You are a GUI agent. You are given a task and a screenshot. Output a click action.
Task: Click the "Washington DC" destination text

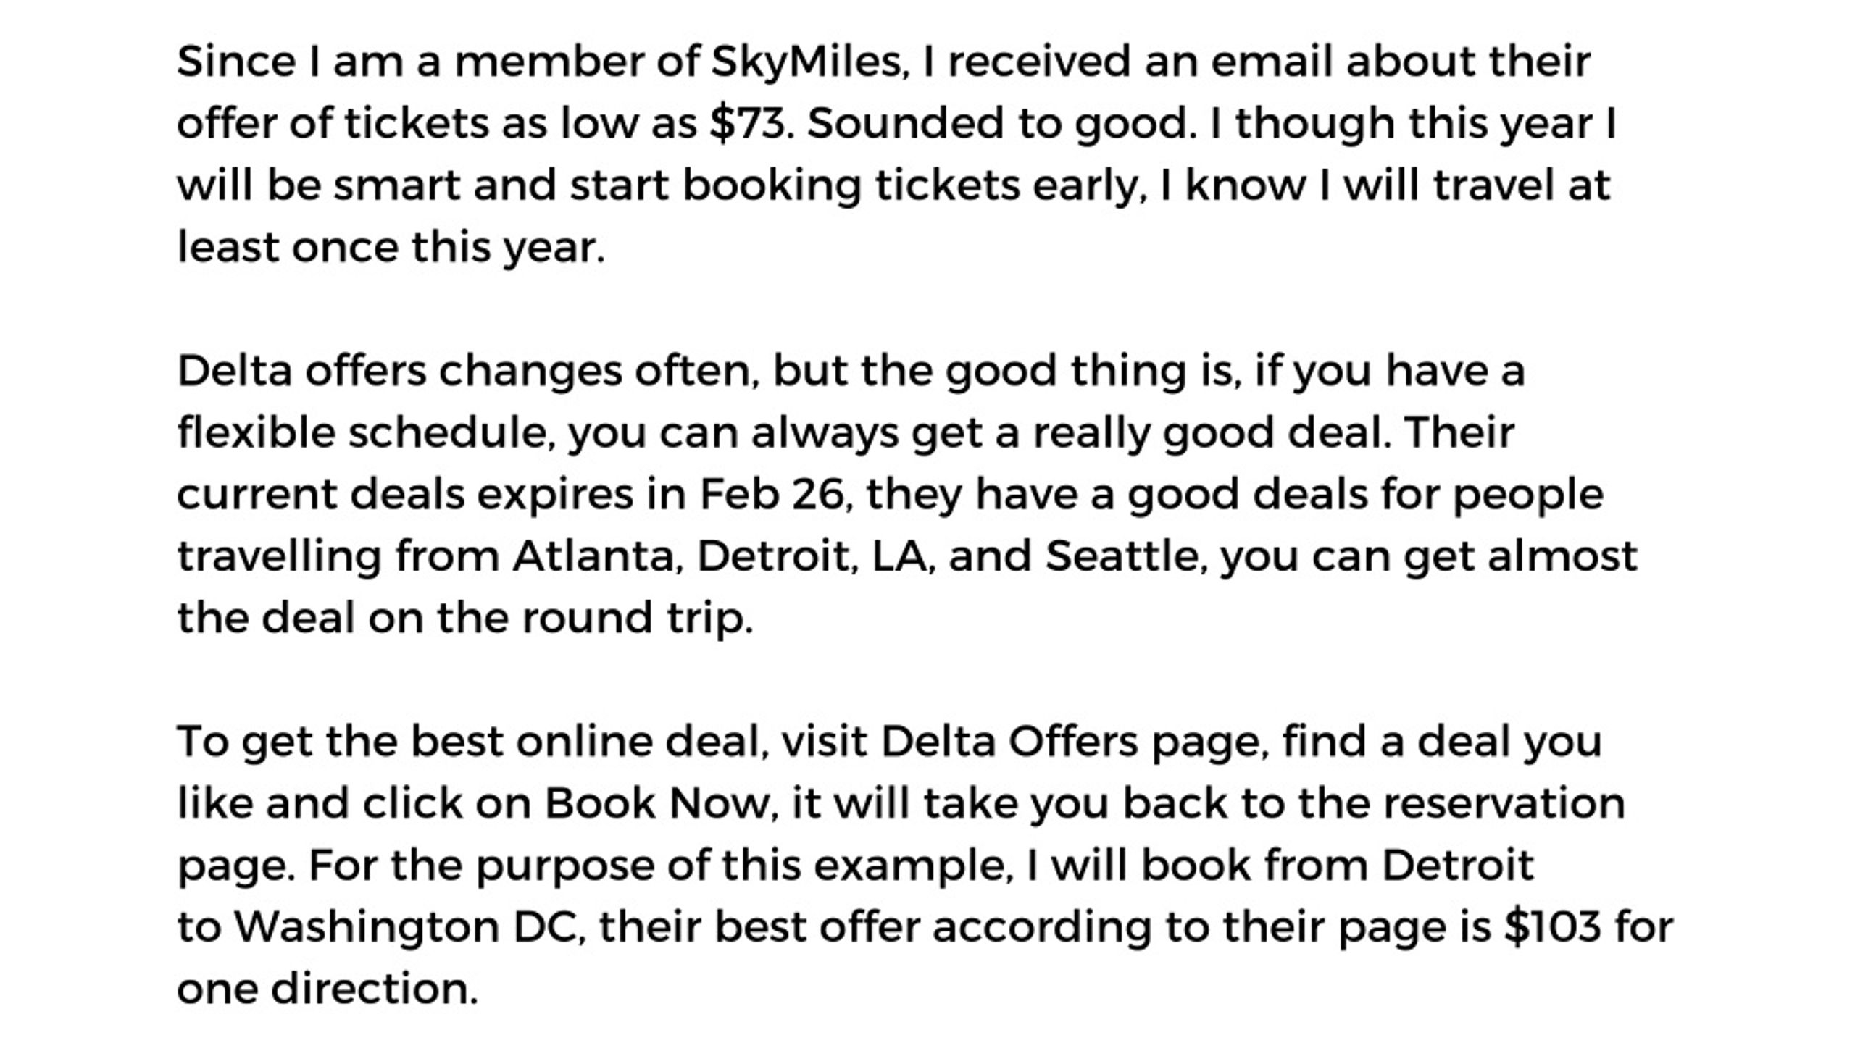405,927
